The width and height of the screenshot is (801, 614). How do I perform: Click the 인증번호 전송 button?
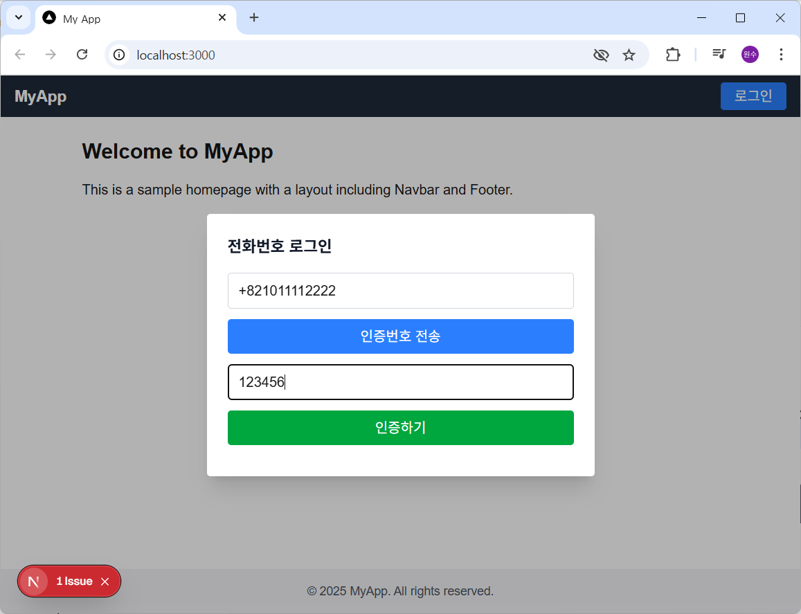tap(400, 336)
